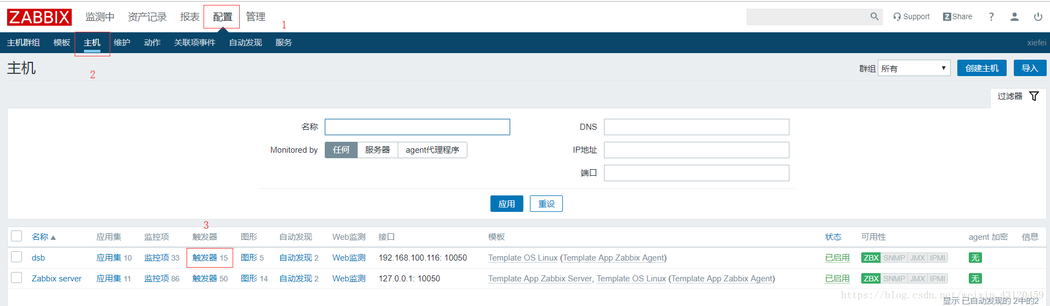This screenshot has height=306, width=1050.
Task: Open Web监测 for host dsb
Action: [x=349, y=258]
